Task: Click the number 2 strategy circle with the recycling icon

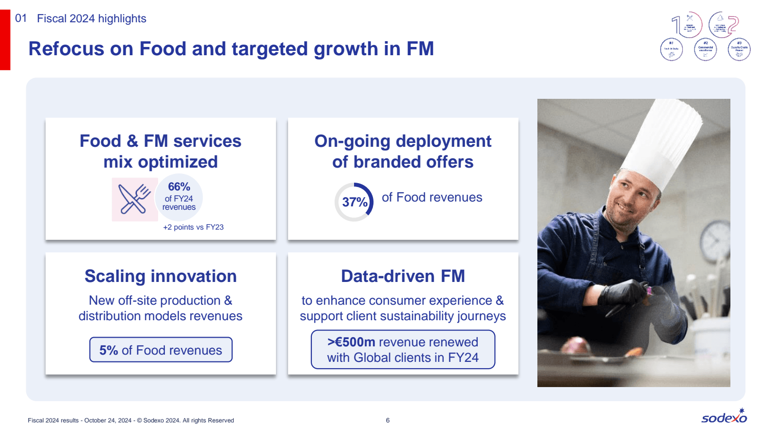Action: [x=723, y=25]
